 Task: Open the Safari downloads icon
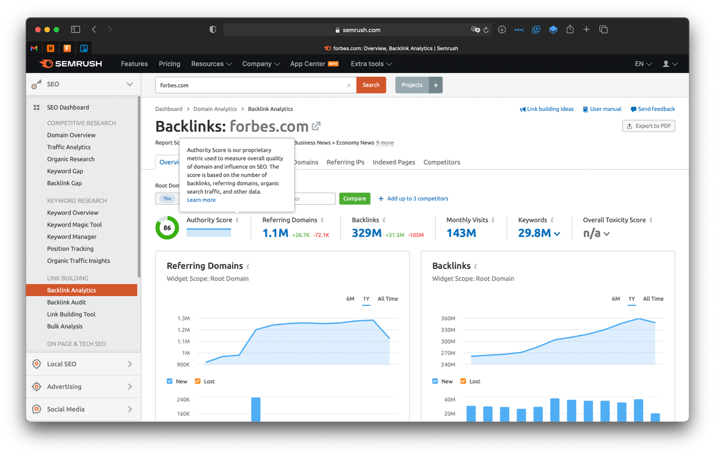pyautogui.click(x=502, y=30)
